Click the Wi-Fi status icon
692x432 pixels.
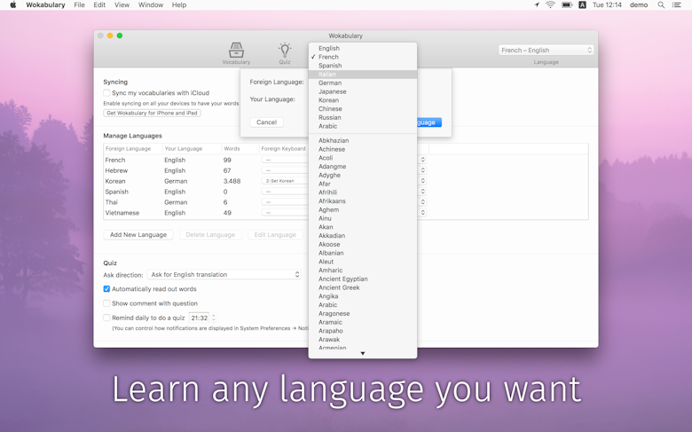(x=550, y=4)
